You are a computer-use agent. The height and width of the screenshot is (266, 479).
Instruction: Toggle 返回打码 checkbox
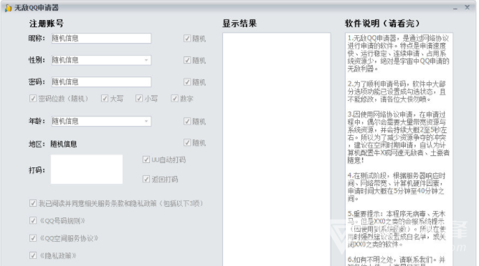(x=146, y=179)
